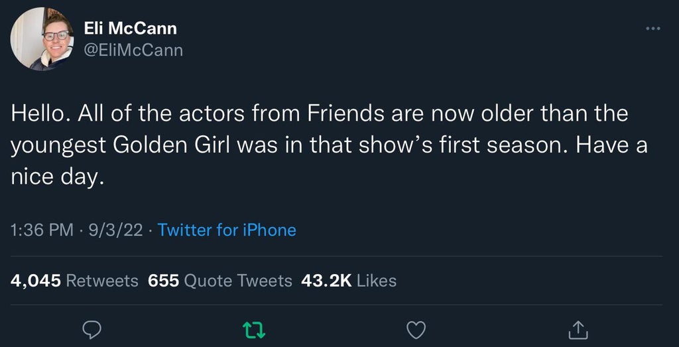Image resolution: width=679 pixels, height=347 pixels.
Task: Click "nice day." on the last tweet line
Action: click(x=58, y=177)
